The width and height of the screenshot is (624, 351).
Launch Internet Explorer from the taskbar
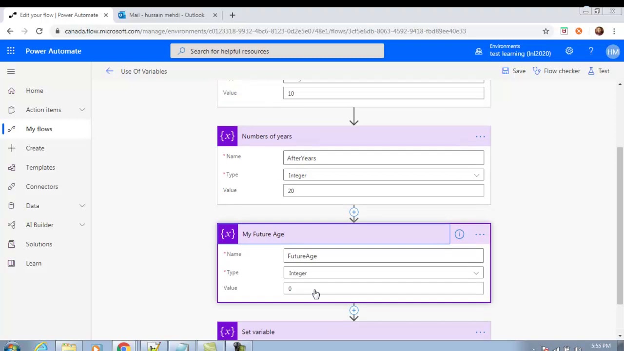41,347
